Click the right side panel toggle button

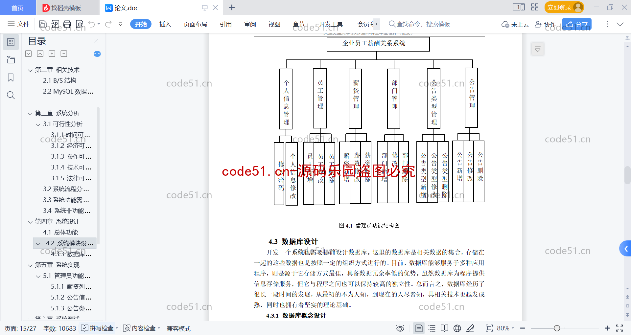point(538,49)
